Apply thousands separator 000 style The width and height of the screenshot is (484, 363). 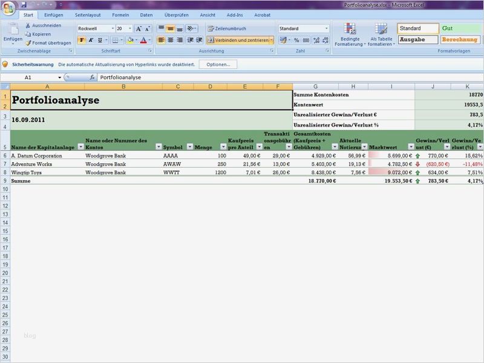tap(306, 40)
